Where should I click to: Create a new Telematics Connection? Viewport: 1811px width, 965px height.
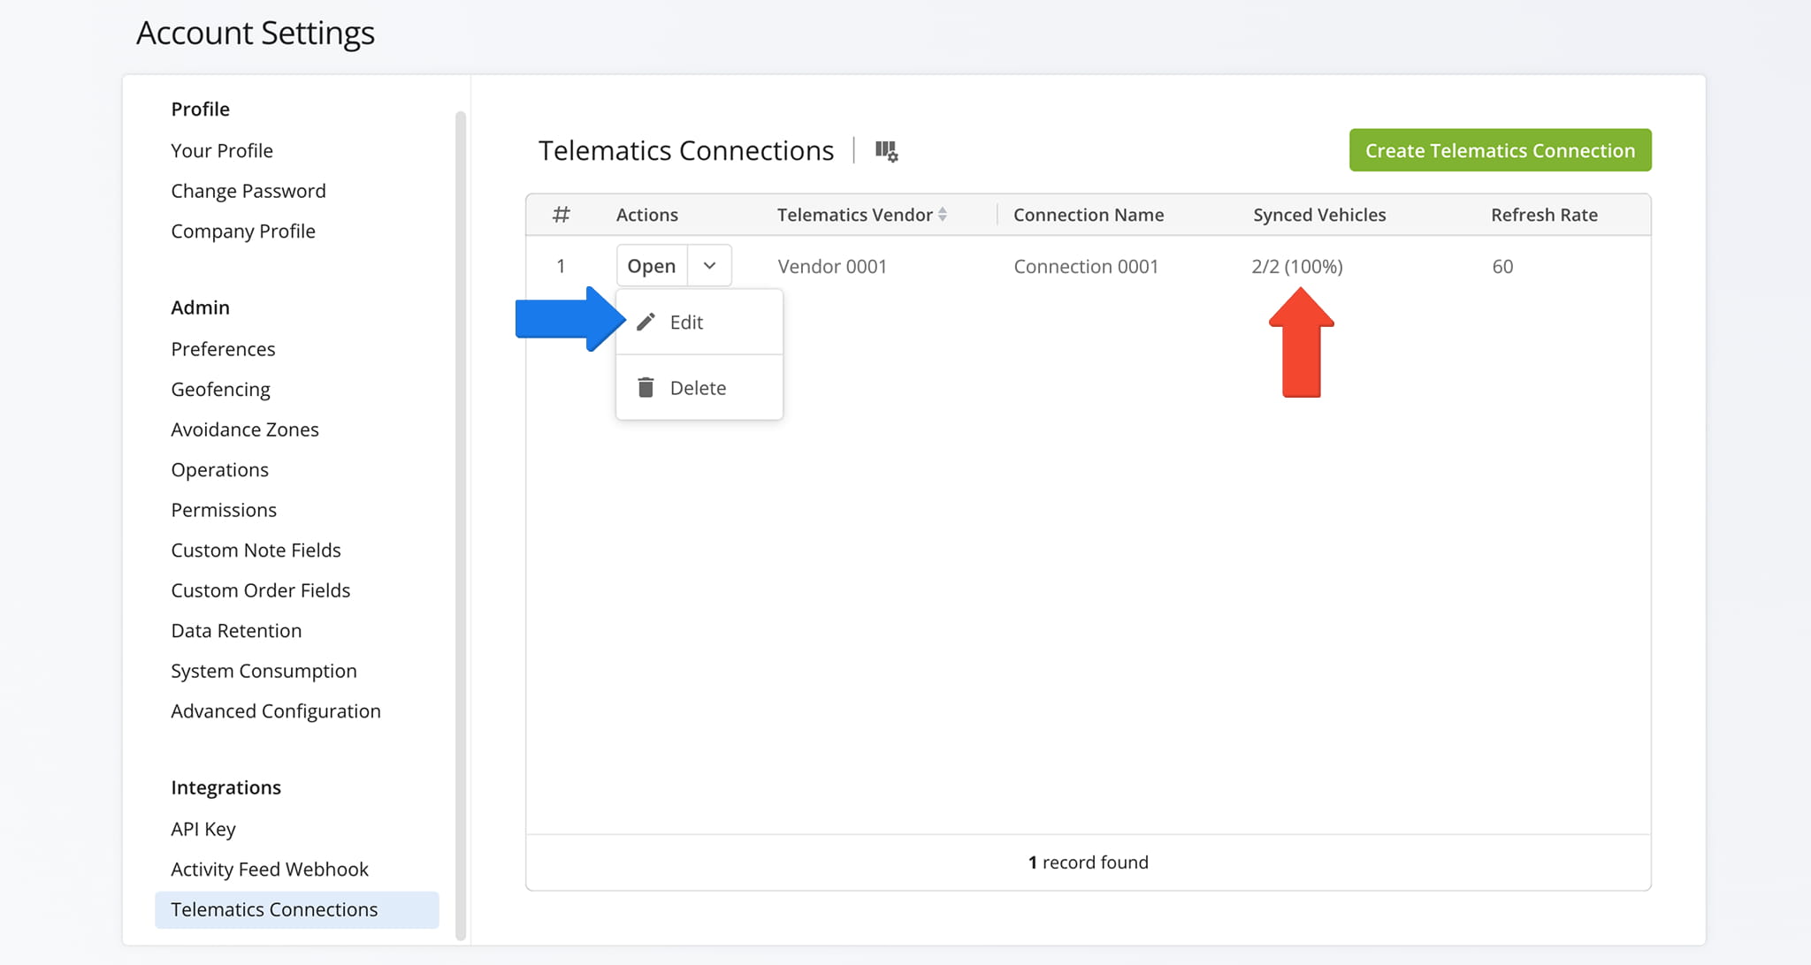pyautogui.click(x=1500, y=150)
